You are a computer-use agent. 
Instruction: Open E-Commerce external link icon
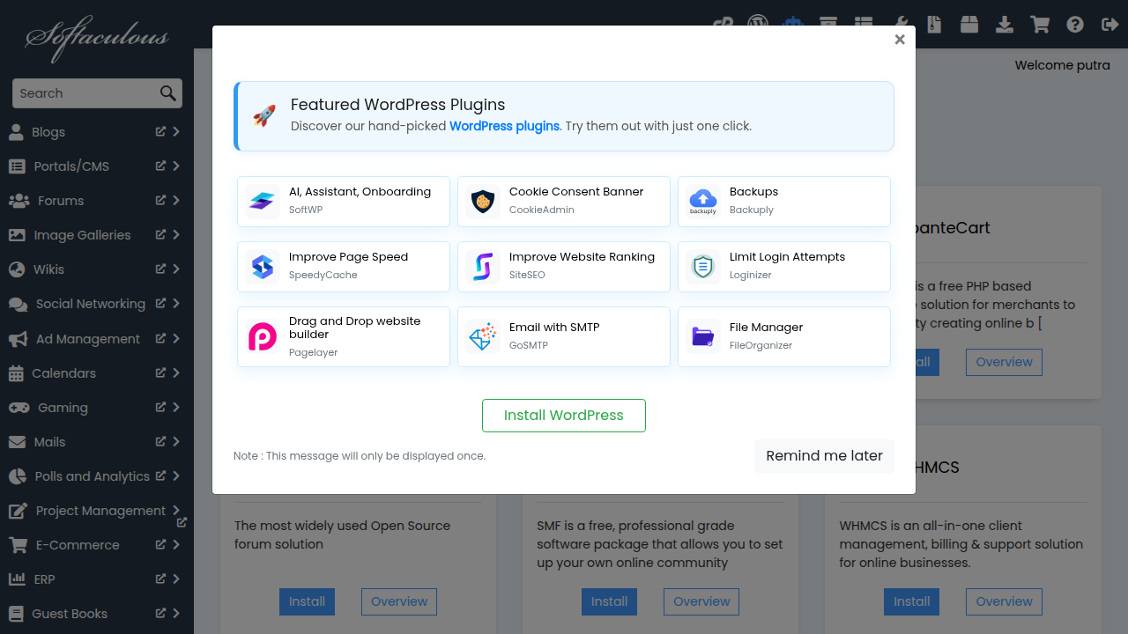tap(160, 544)
